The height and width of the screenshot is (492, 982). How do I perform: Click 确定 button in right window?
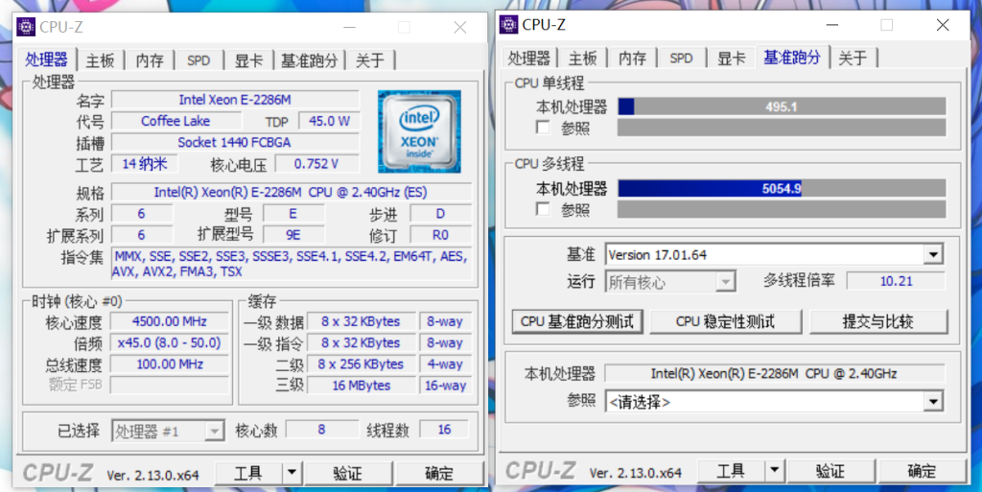(923, 470)
